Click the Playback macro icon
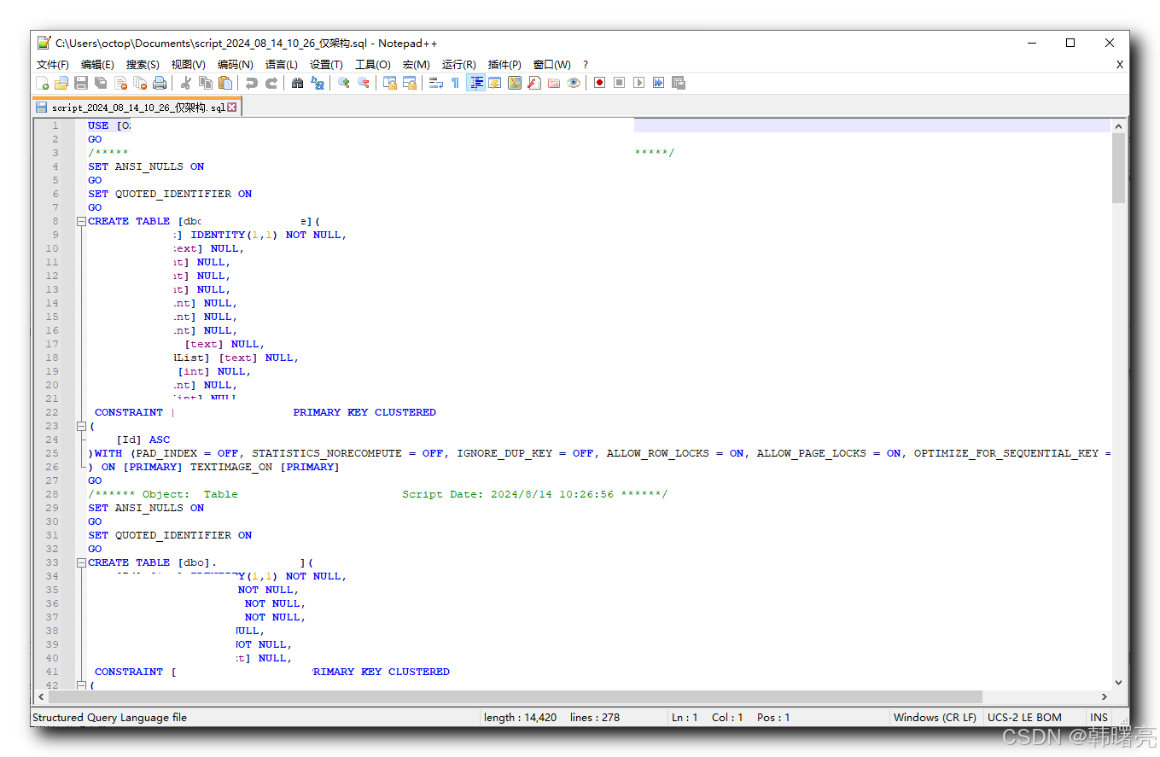Screen dimensions: 1160x757 coord(638,83)
